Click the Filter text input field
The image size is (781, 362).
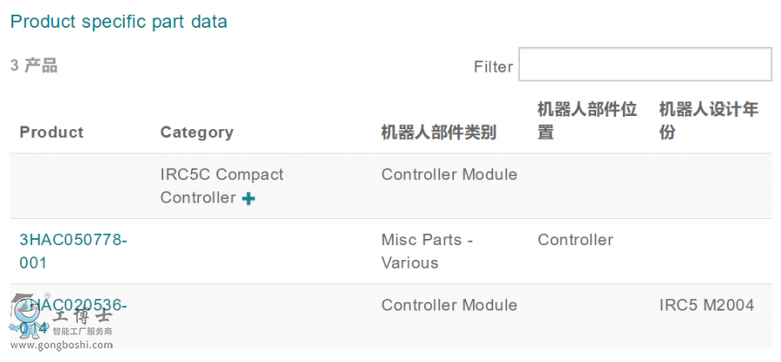(x=645, y=64)
